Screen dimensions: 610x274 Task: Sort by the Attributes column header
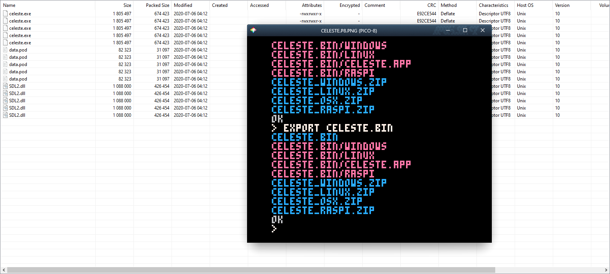(305, 5)
